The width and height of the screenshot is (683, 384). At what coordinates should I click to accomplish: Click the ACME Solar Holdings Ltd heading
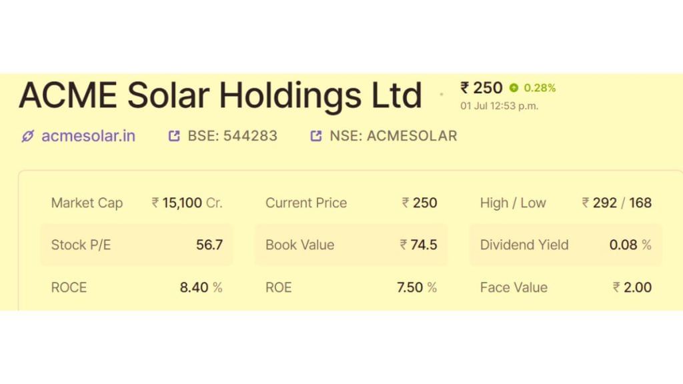pos(220,96)
